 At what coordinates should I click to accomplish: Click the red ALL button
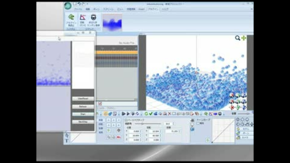point(118,137)
